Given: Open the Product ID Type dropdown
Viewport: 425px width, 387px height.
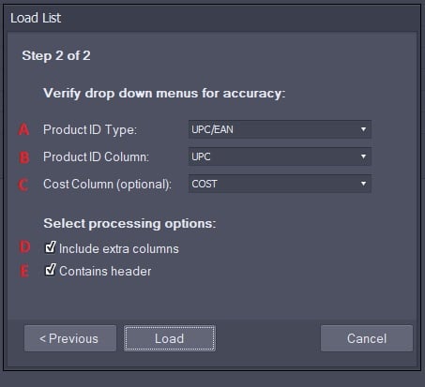Looking at the screenshot, I should [x=280, y=129].
